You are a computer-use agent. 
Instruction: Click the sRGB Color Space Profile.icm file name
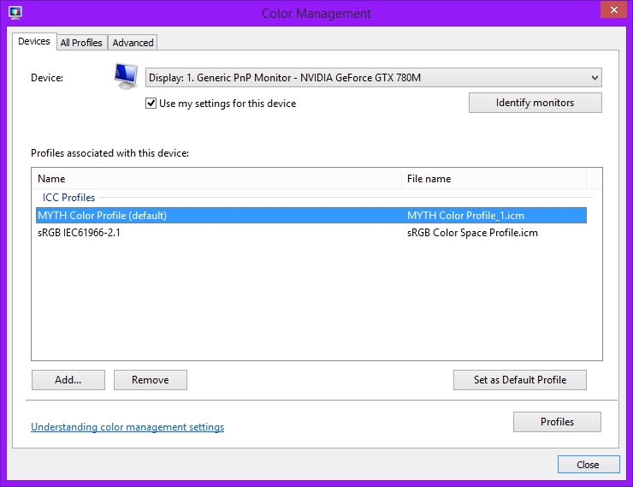click(x=472, y=233)
